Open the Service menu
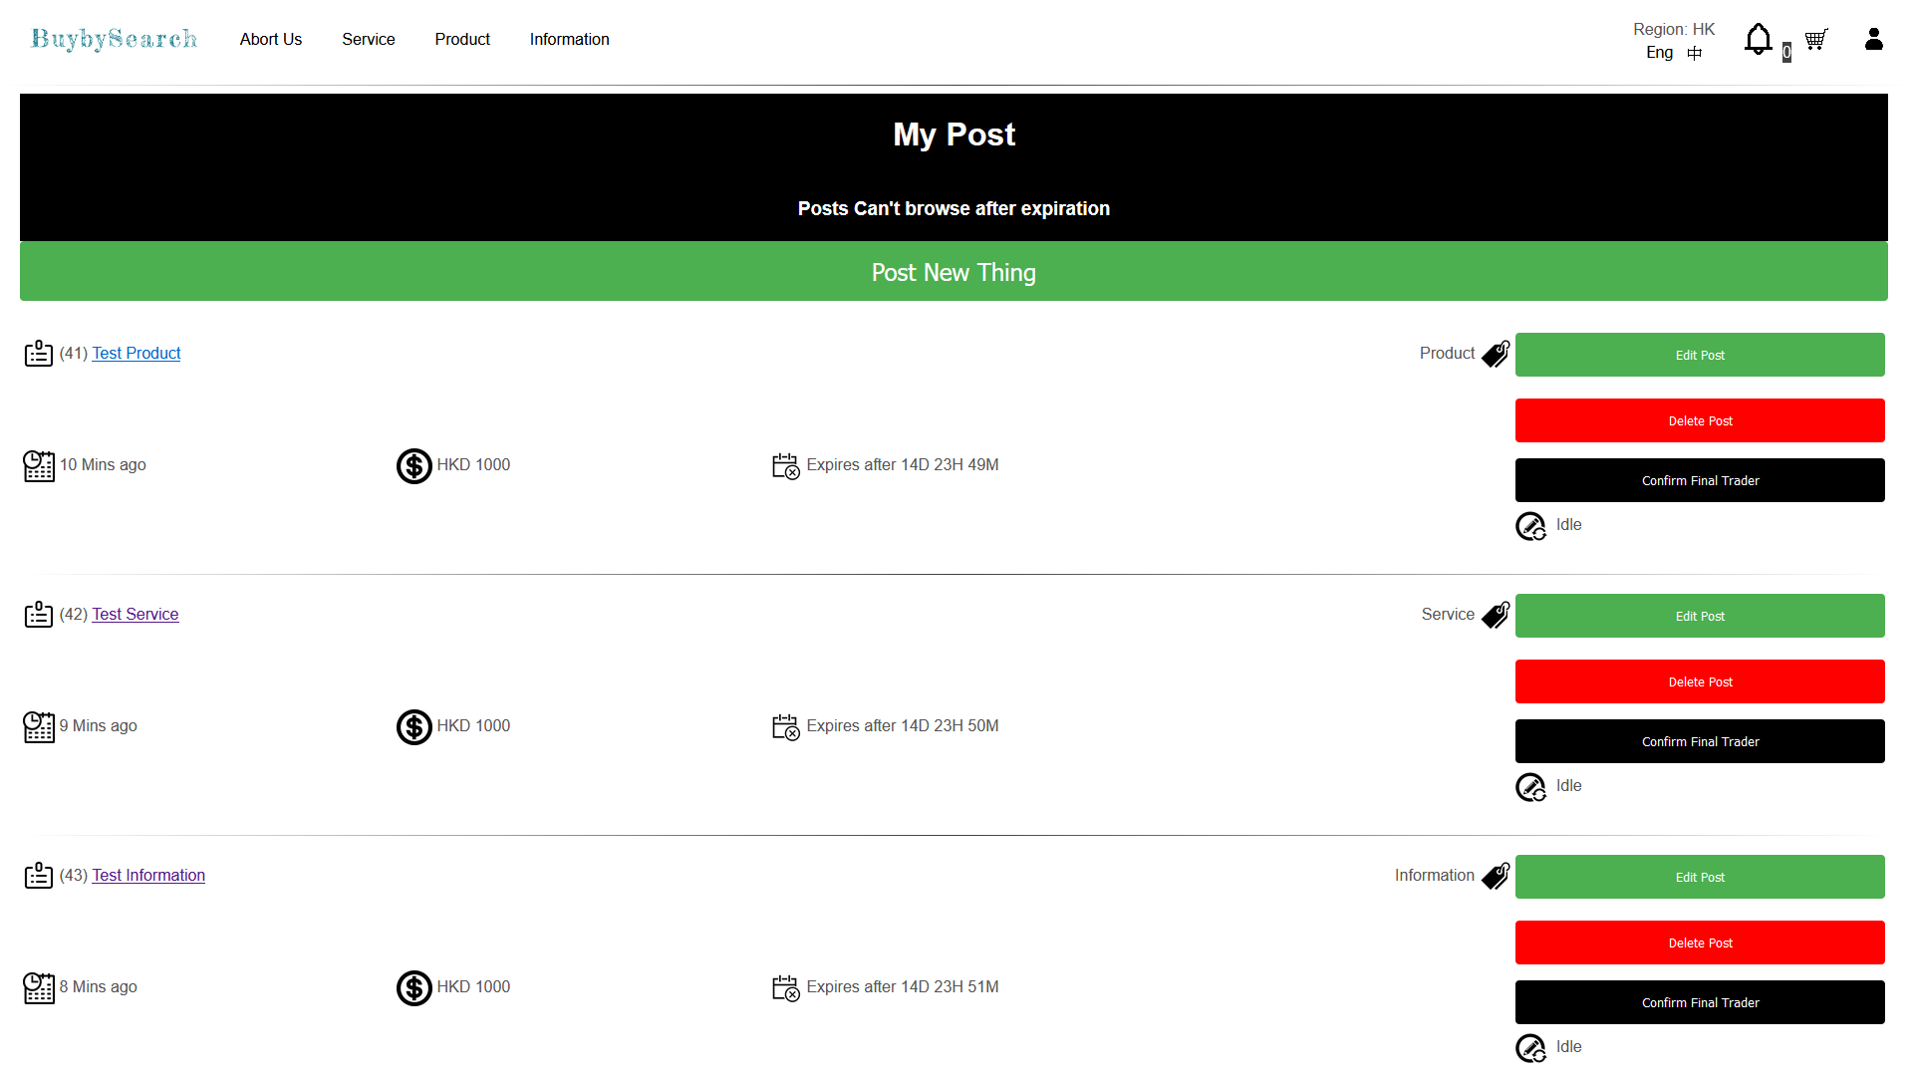Viewport: 1913px width, 1076px height. point(369,39)
